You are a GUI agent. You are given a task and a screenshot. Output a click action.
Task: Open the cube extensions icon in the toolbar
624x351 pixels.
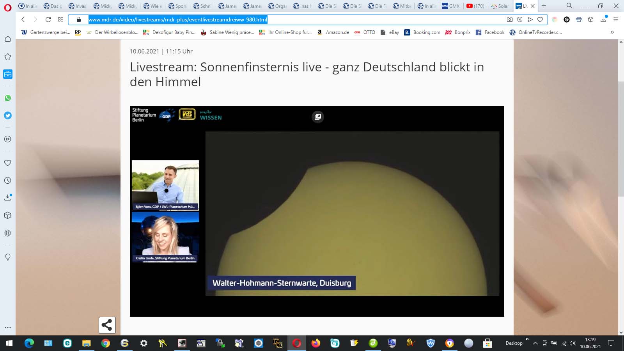coord(591,19)
